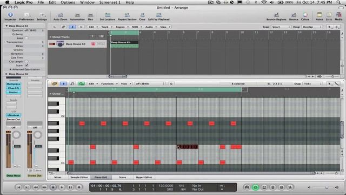
Task: Toggle Arrange link button
Action: [63, 27]
